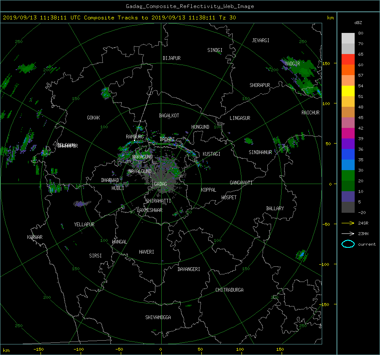The image size is (380, 355).
Task: Click the HANGAL city label
Action: [x=119, y=242]
